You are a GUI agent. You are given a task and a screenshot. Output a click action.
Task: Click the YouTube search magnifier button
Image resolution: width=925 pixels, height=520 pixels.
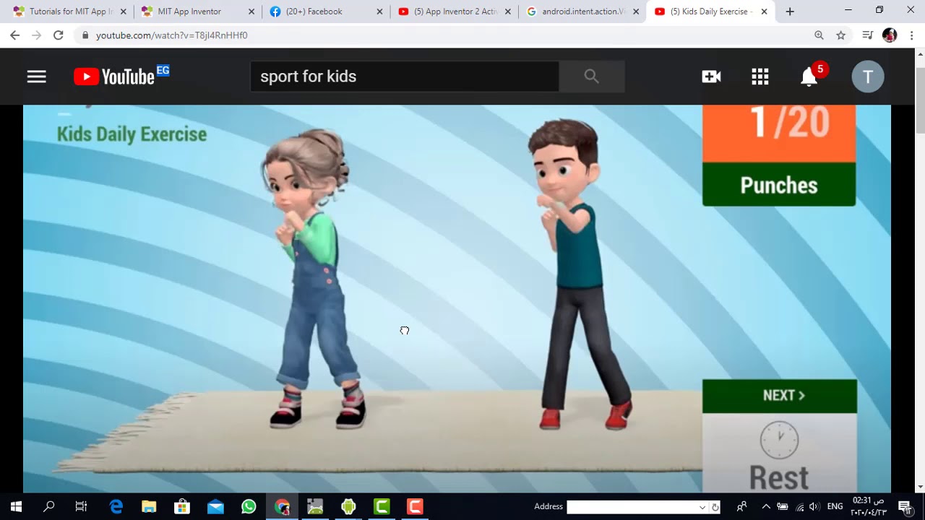coord(592,77)
